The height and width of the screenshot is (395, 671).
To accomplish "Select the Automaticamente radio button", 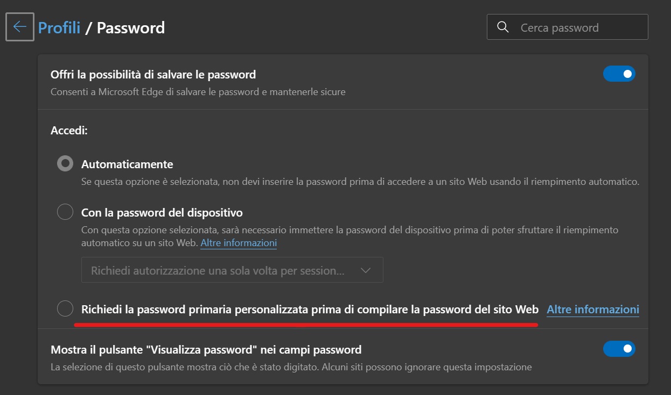I will [x=65, y=163].
